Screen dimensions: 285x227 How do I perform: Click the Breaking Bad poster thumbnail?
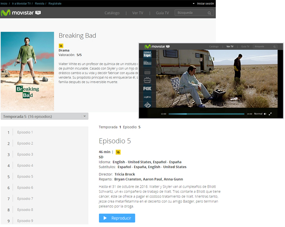(27, 71)
